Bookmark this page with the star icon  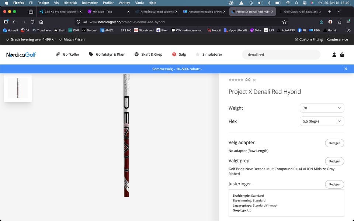click(x=284, y=22)
